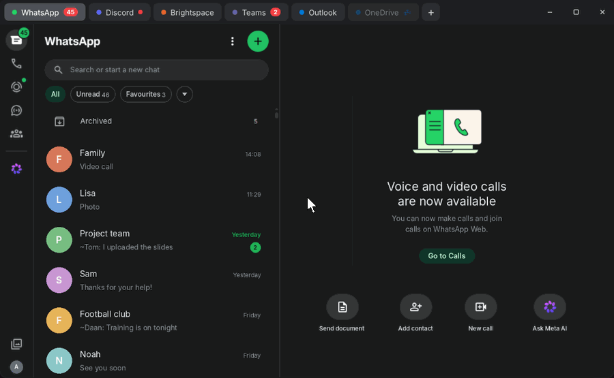
Task: Click the Ask Meta AI icon
Action: (550, 307)
